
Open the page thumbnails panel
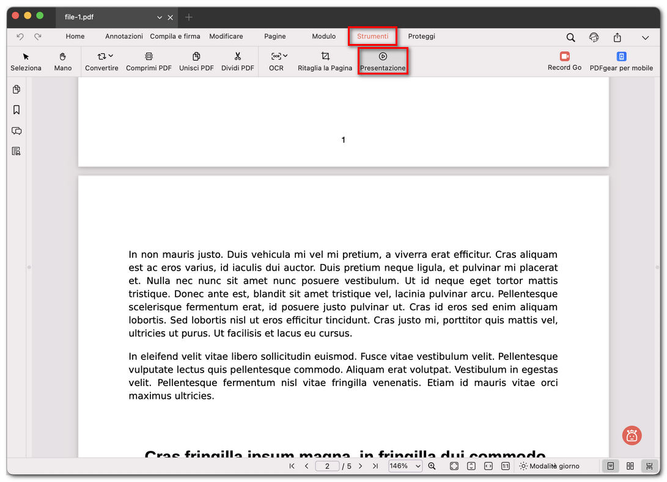[x=17, y=89]
